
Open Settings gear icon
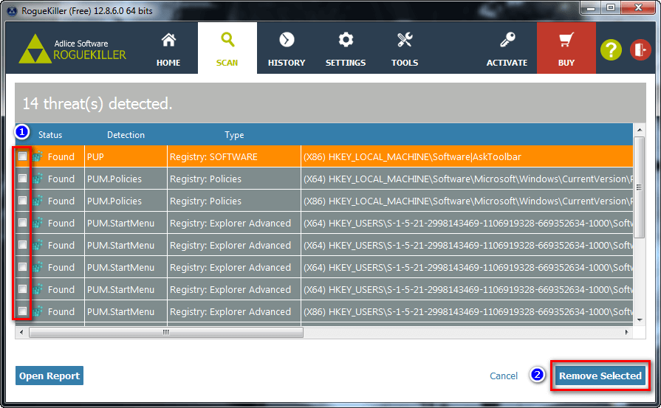tap(346, 41)
